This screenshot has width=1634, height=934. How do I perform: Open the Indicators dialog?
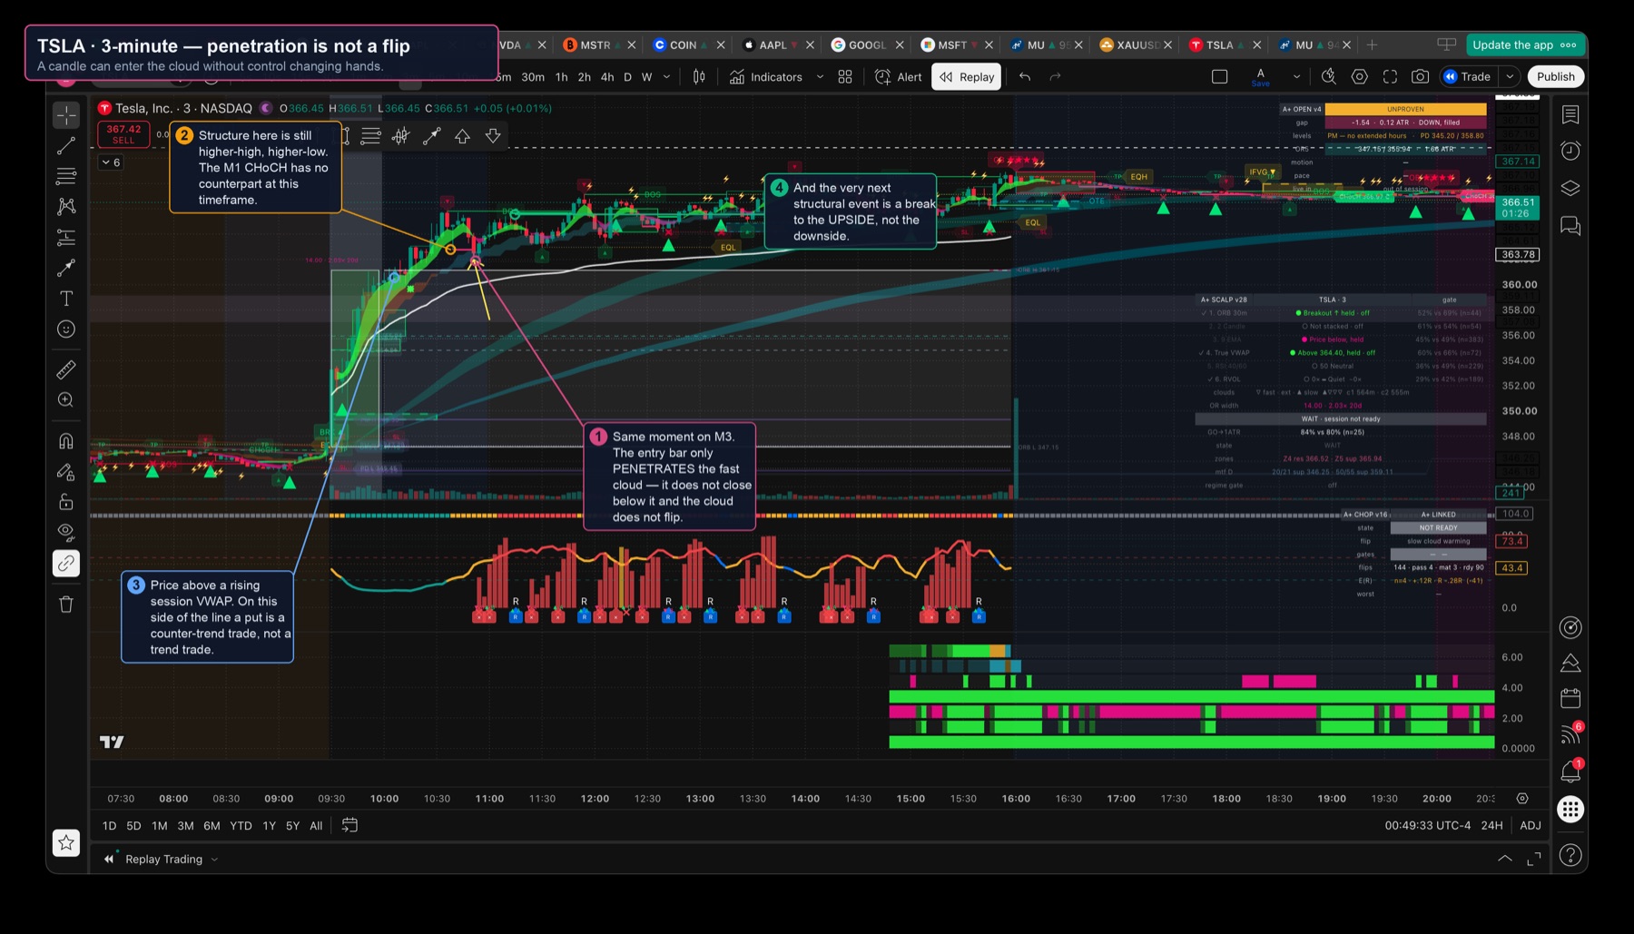point(766,77)
